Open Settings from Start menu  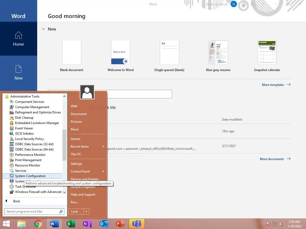click(x=76, y=164)
